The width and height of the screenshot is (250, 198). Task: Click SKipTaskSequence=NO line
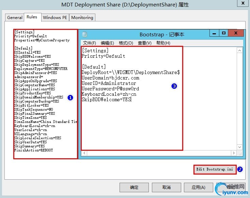[34, 109]
